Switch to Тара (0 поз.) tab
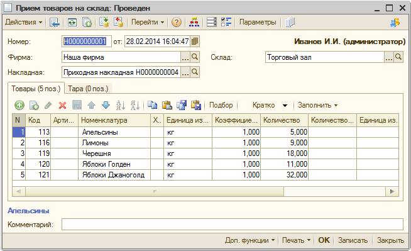This screenshot has width=411, height=251. point(88,89)
